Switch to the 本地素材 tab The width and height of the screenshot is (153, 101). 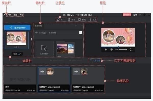pos(38,26)
